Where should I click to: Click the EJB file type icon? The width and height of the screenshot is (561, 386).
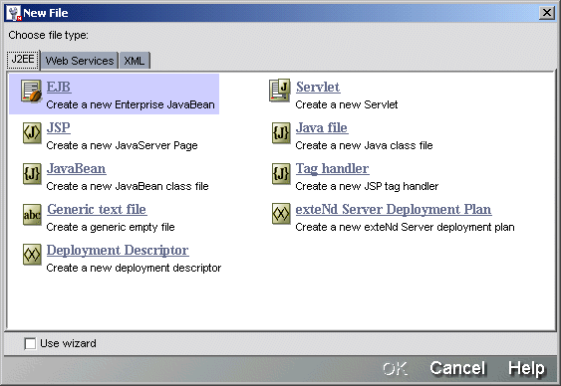click(x=31, y=92)
